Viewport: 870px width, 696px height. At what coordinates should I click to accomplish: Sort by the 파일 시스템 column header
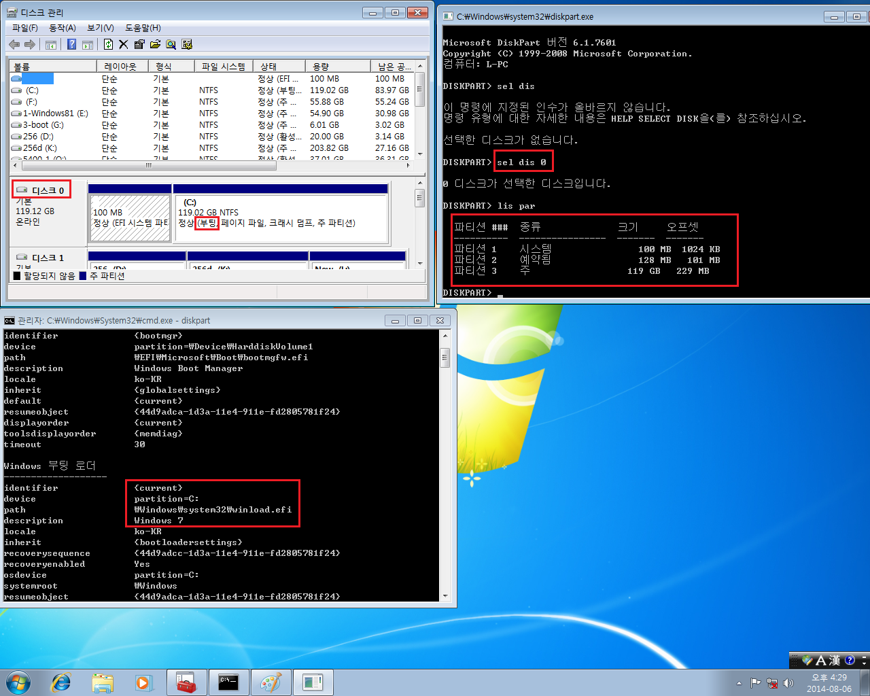coord(224,66)
